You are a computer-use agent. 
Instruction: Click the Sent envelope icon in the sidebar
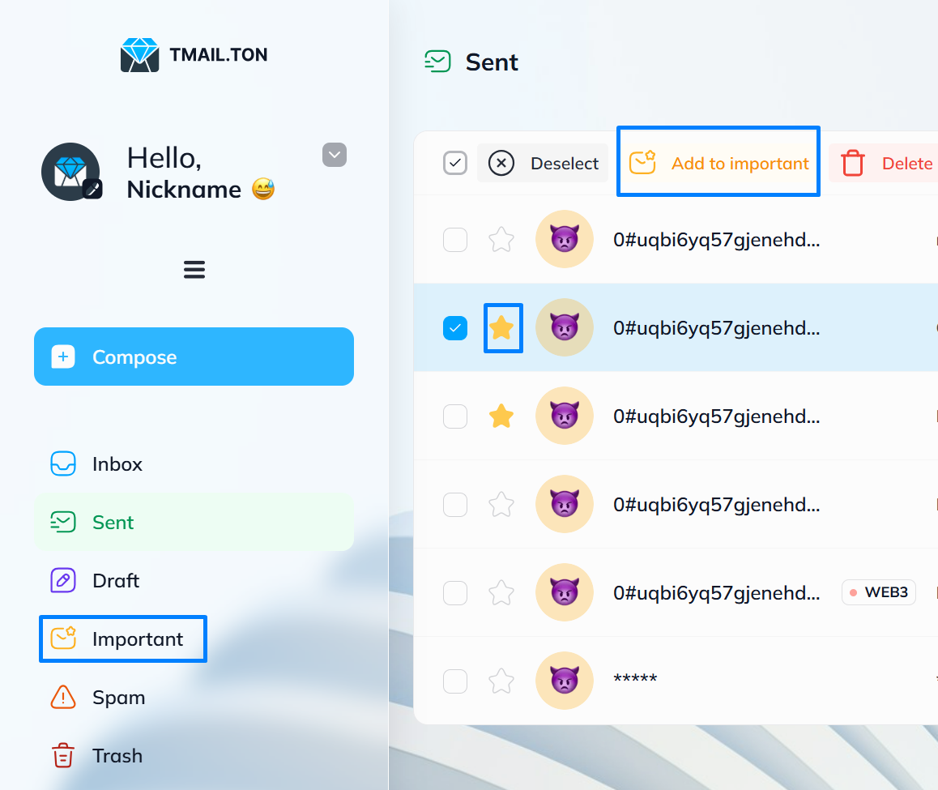[63, 522]
